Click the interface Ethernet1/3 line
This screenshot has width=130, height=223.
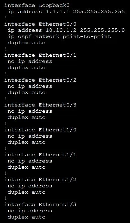point(40,205)
